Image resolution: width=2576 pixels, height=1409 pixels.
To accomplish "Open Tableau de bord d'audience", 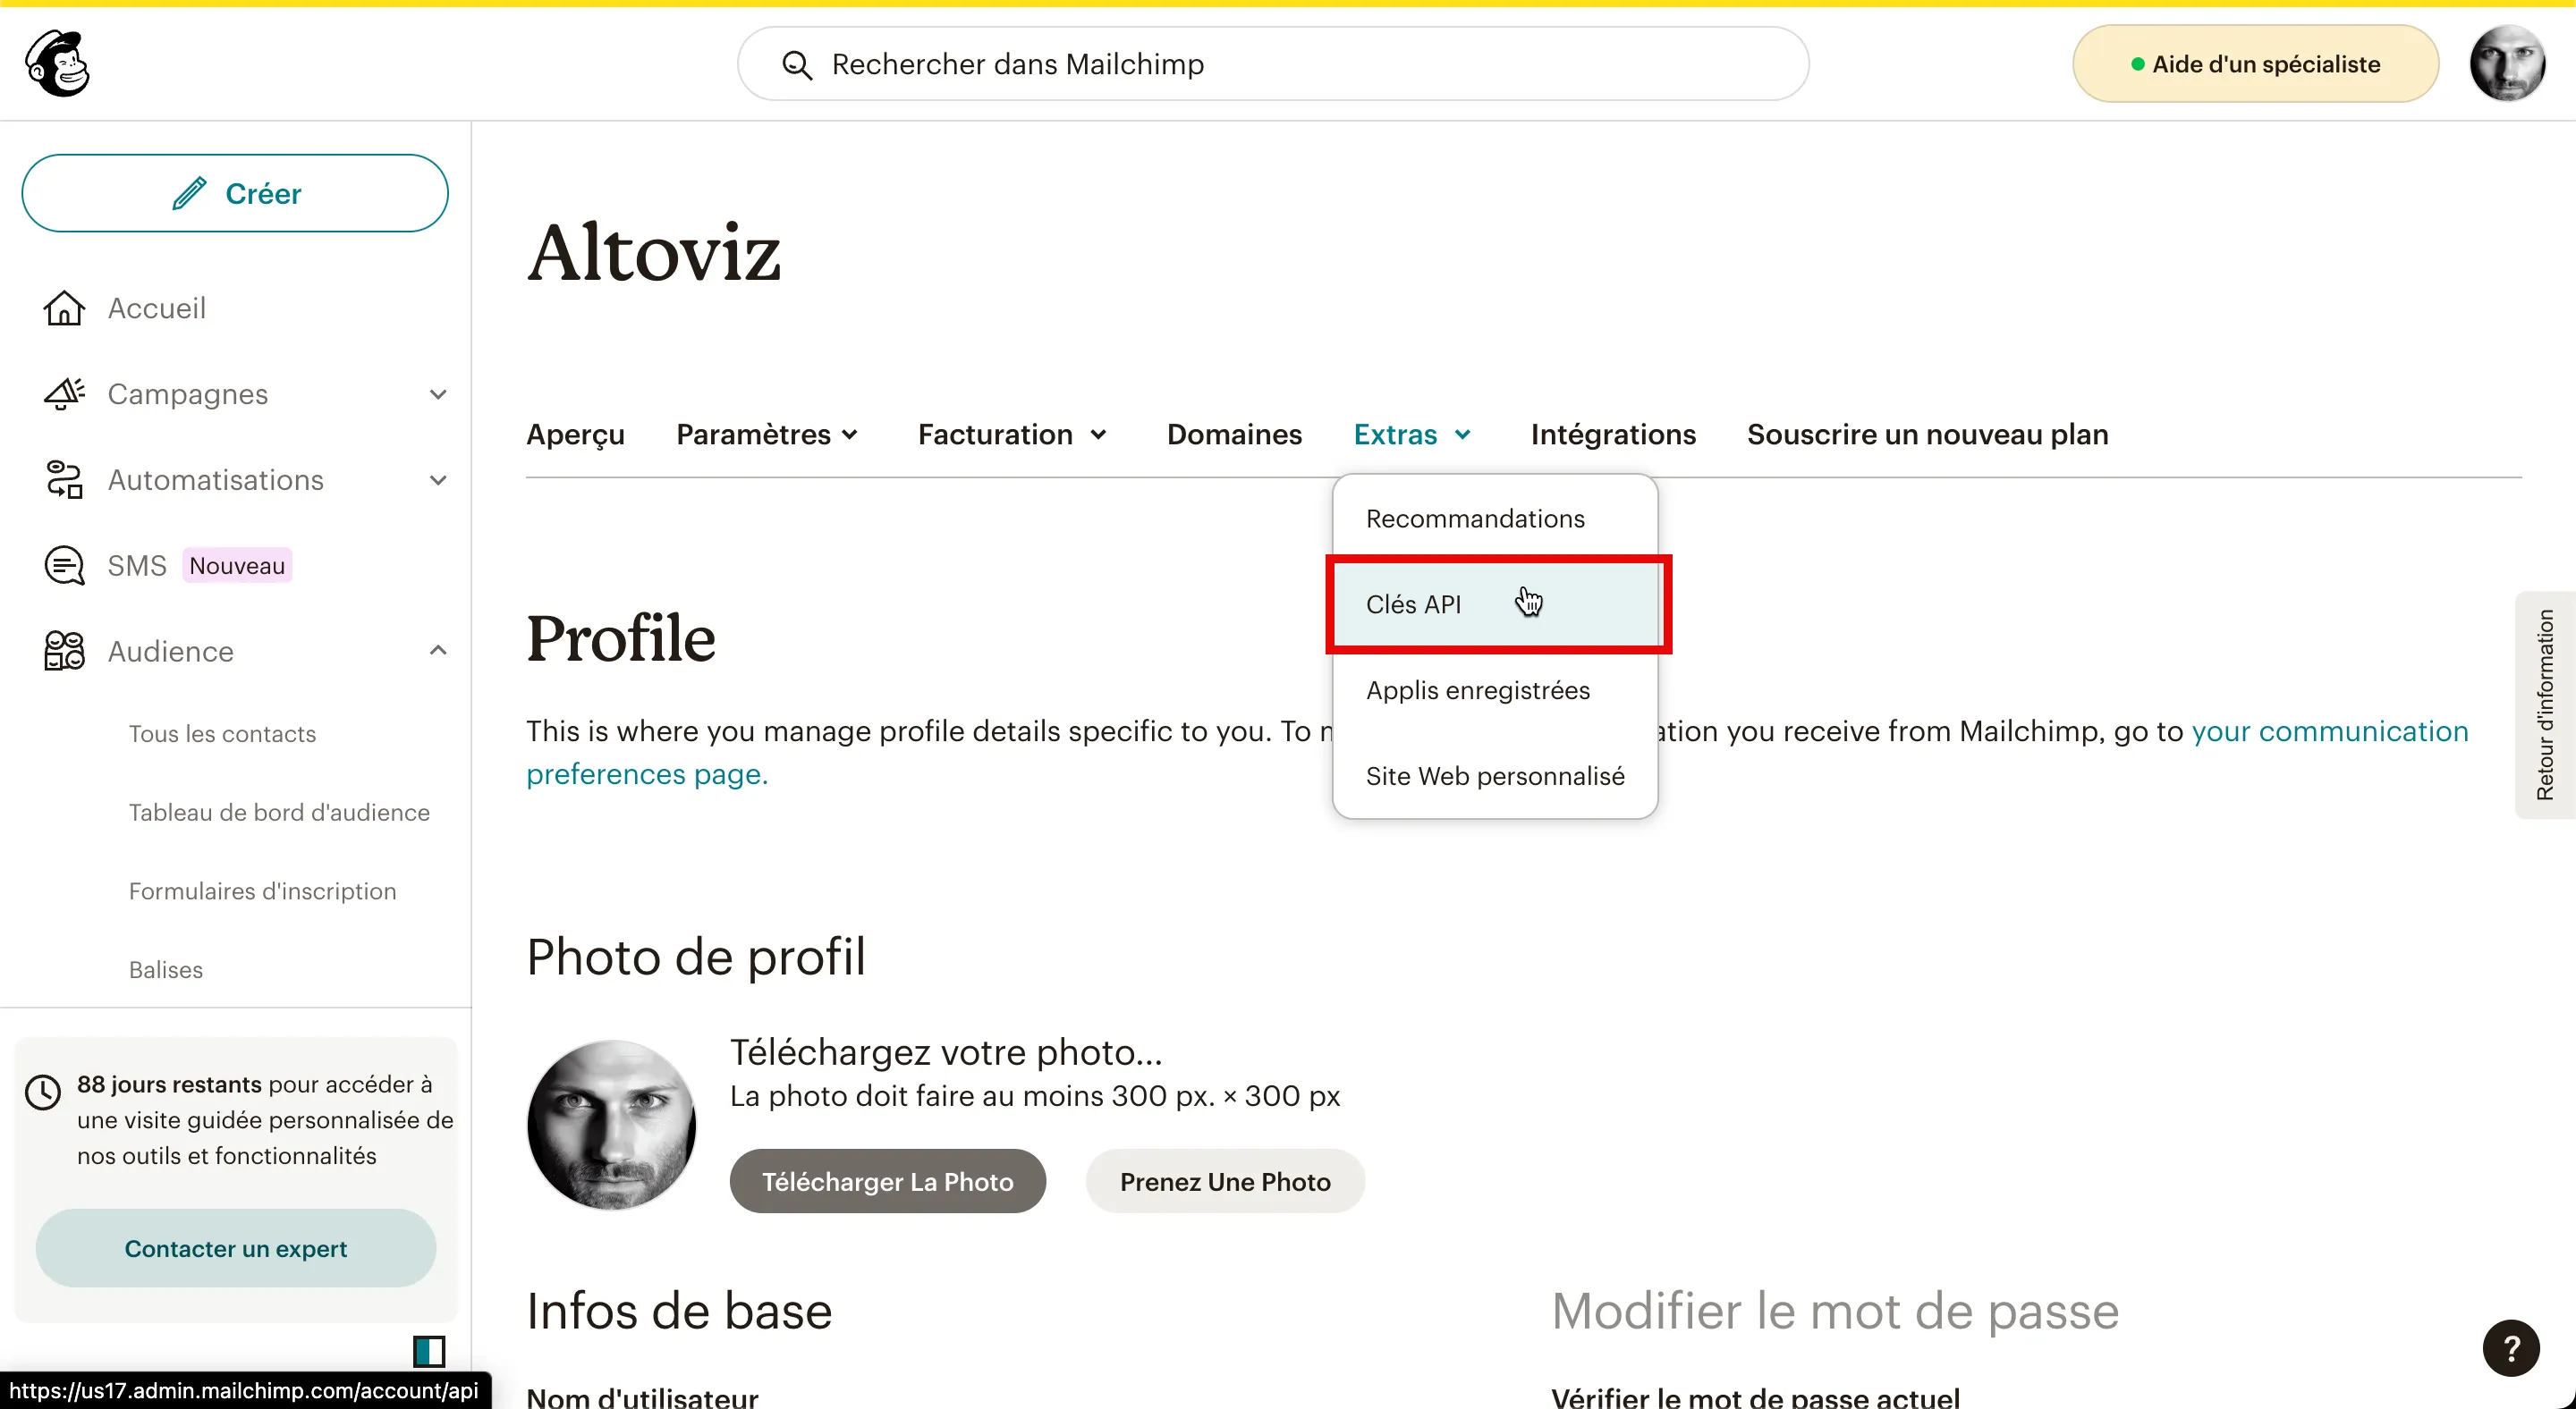I will 279,813.
